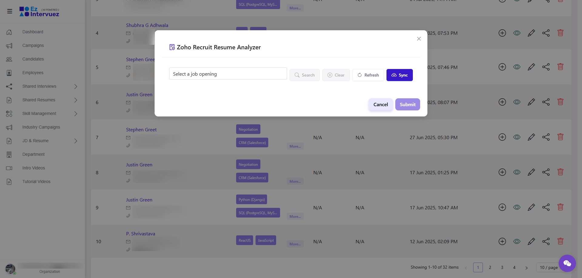
Task: View row 7 candidate using eye icon
Action: 517,137
